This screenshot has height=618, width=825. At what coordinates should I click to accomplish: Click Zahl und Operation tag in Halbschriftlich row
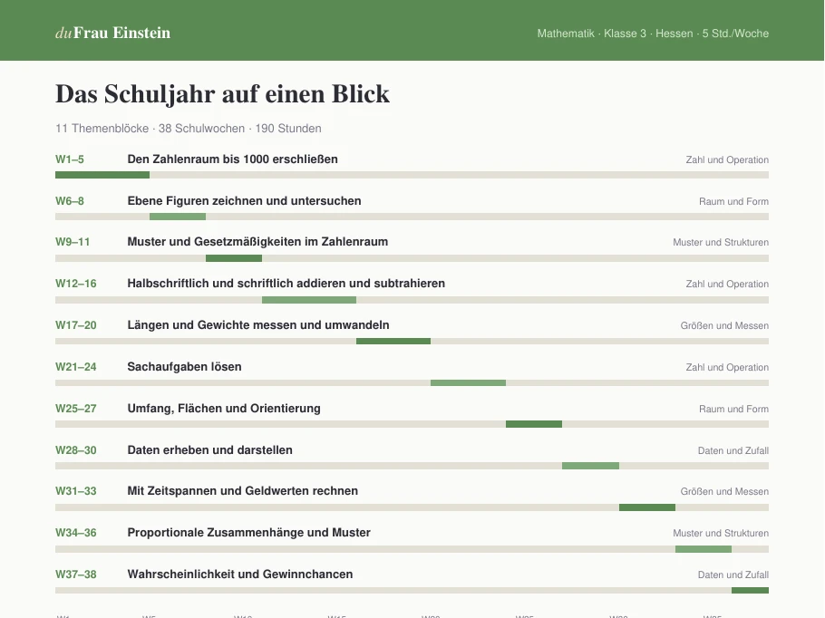pyautogui.click(x=727, y=284)
